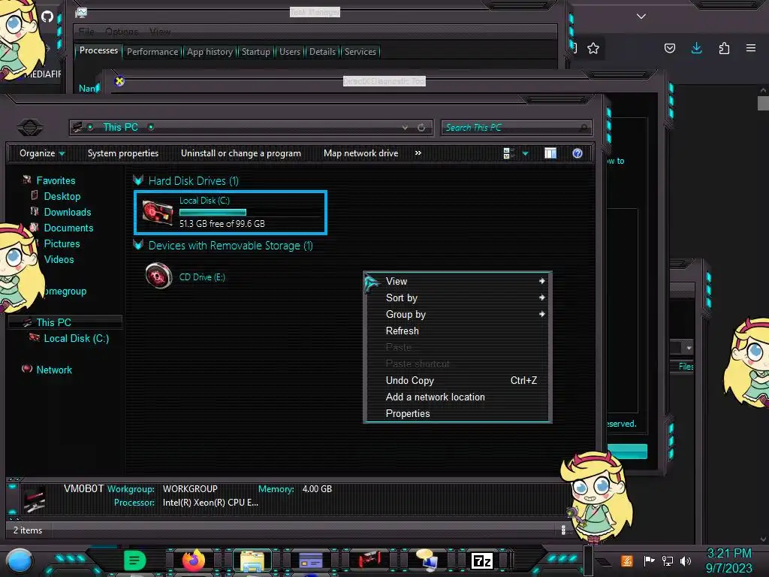The image size is (769, 577).
Task: Select the CD Drive (E:) disc icon
Action: 158,276
